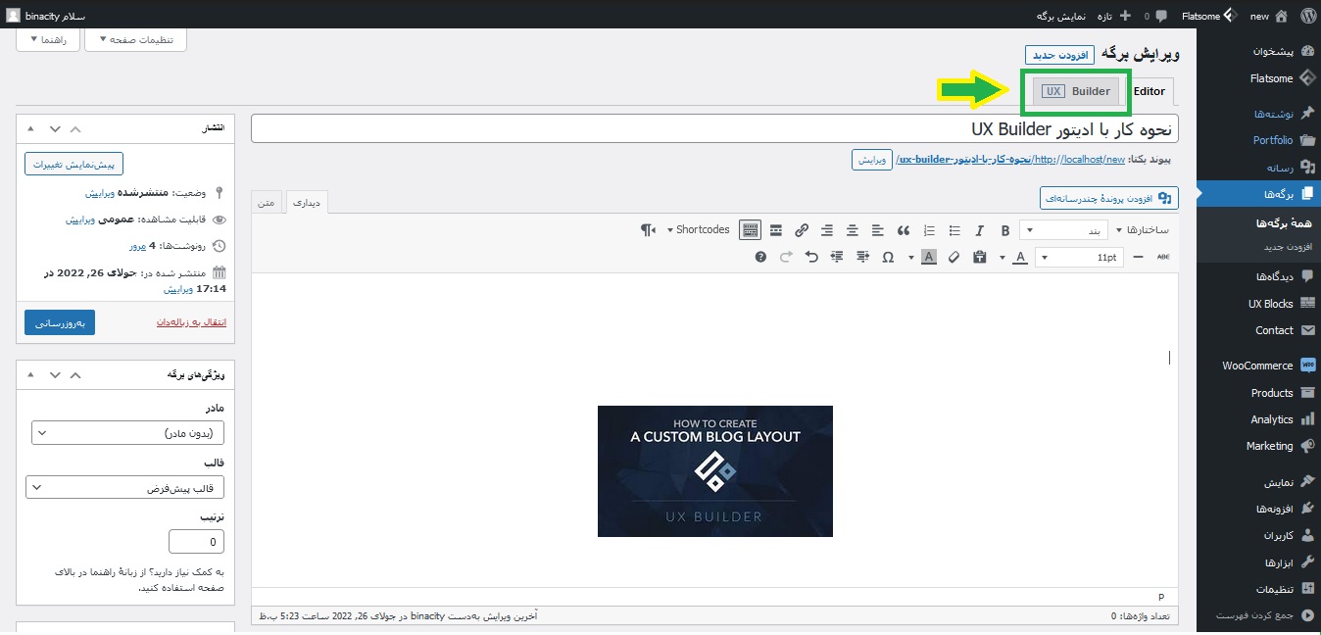Open the parent page select box

click(128, 432)
